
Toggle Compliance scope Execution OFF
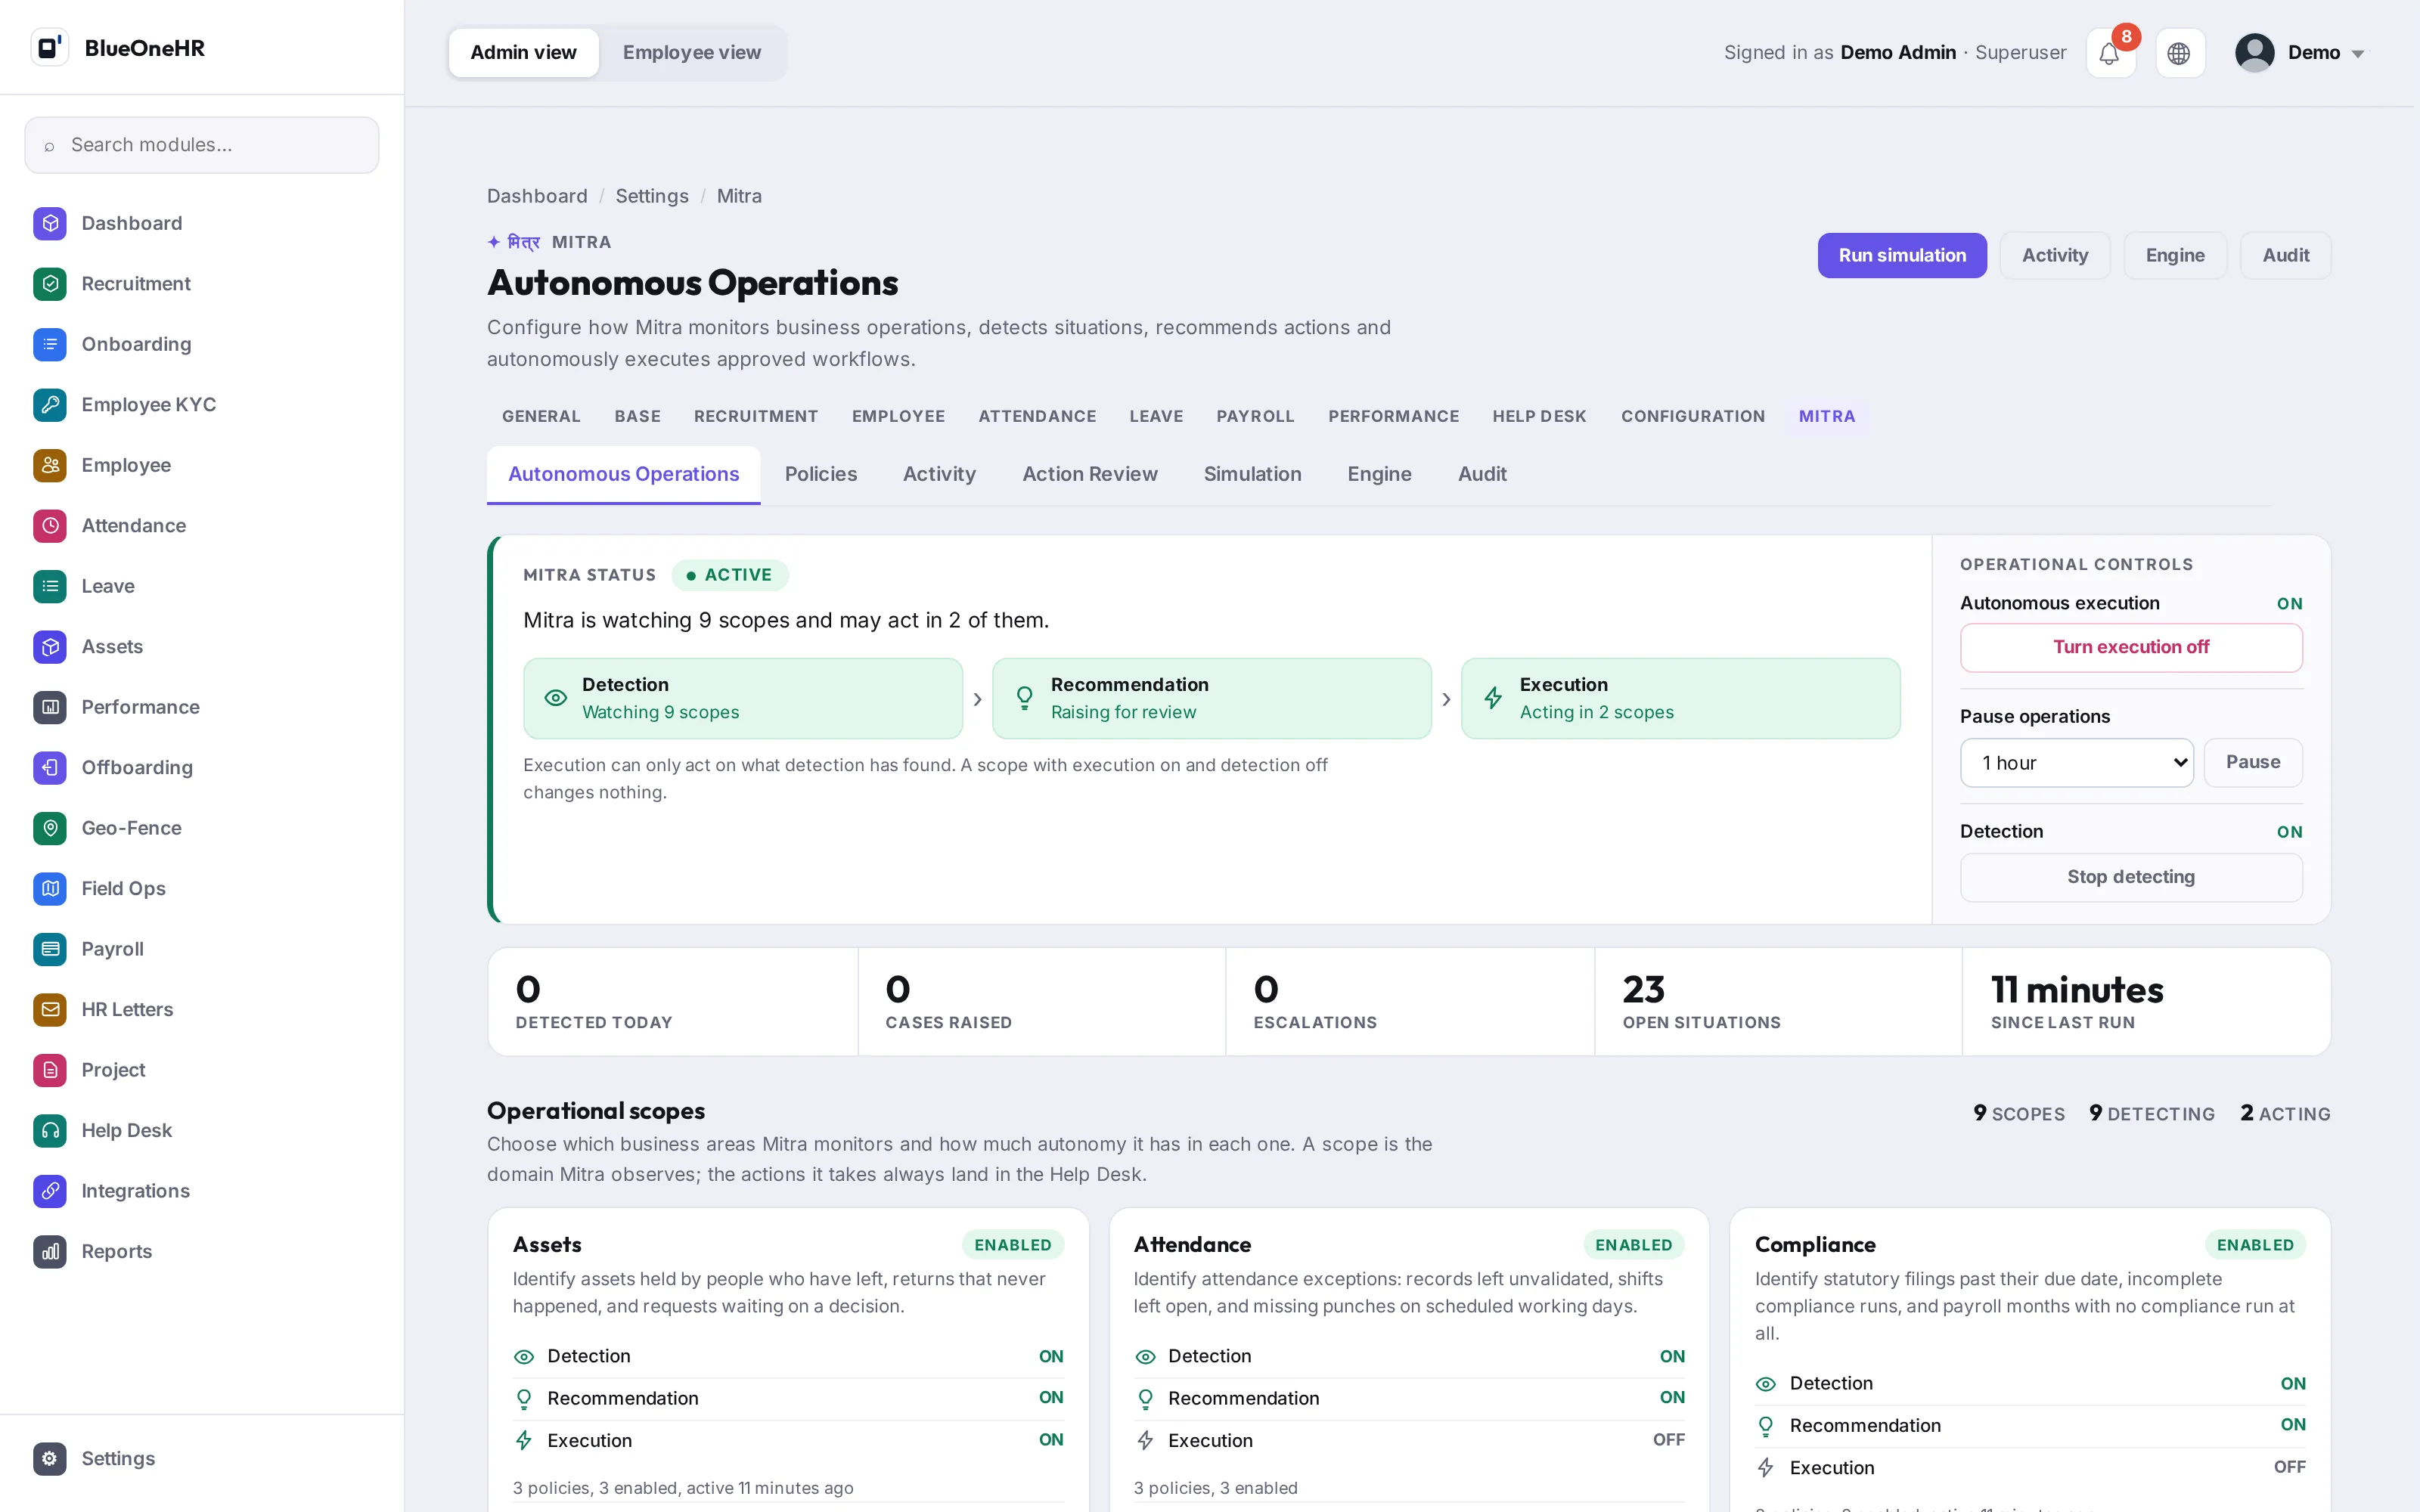coord(2290,1467)
